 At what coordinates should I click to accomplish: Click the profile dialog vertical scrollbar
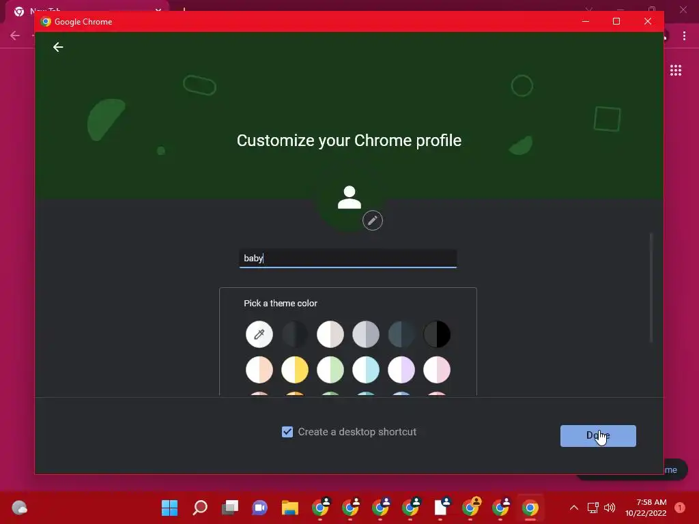coord(651,287)
